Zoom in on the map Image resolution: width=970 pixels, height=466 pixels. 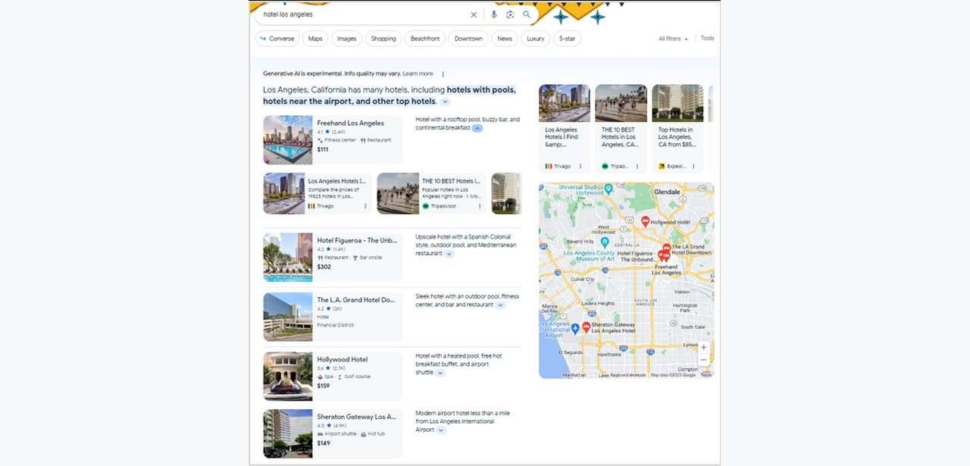(x=703, y=347)
